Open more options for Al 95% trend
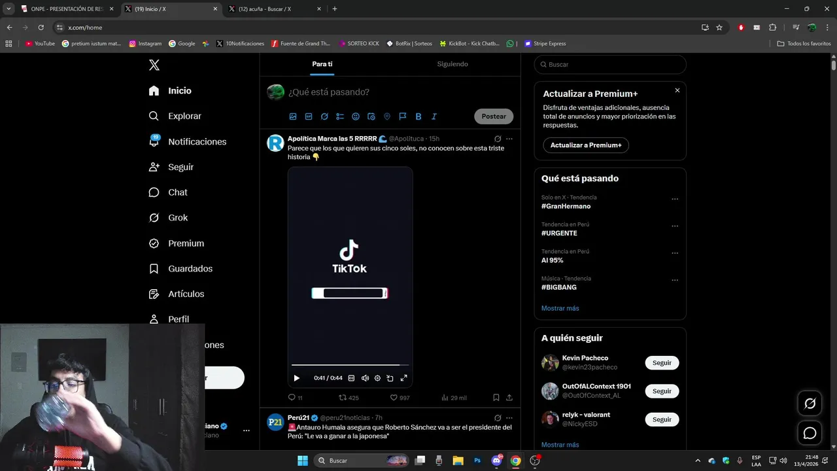The image size is (837, 471). coord(675,253)
